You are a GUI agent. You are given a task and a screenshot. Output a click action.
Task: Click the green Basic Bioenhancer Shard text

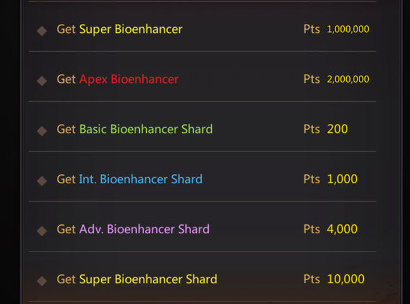click(x=146, y=129)
